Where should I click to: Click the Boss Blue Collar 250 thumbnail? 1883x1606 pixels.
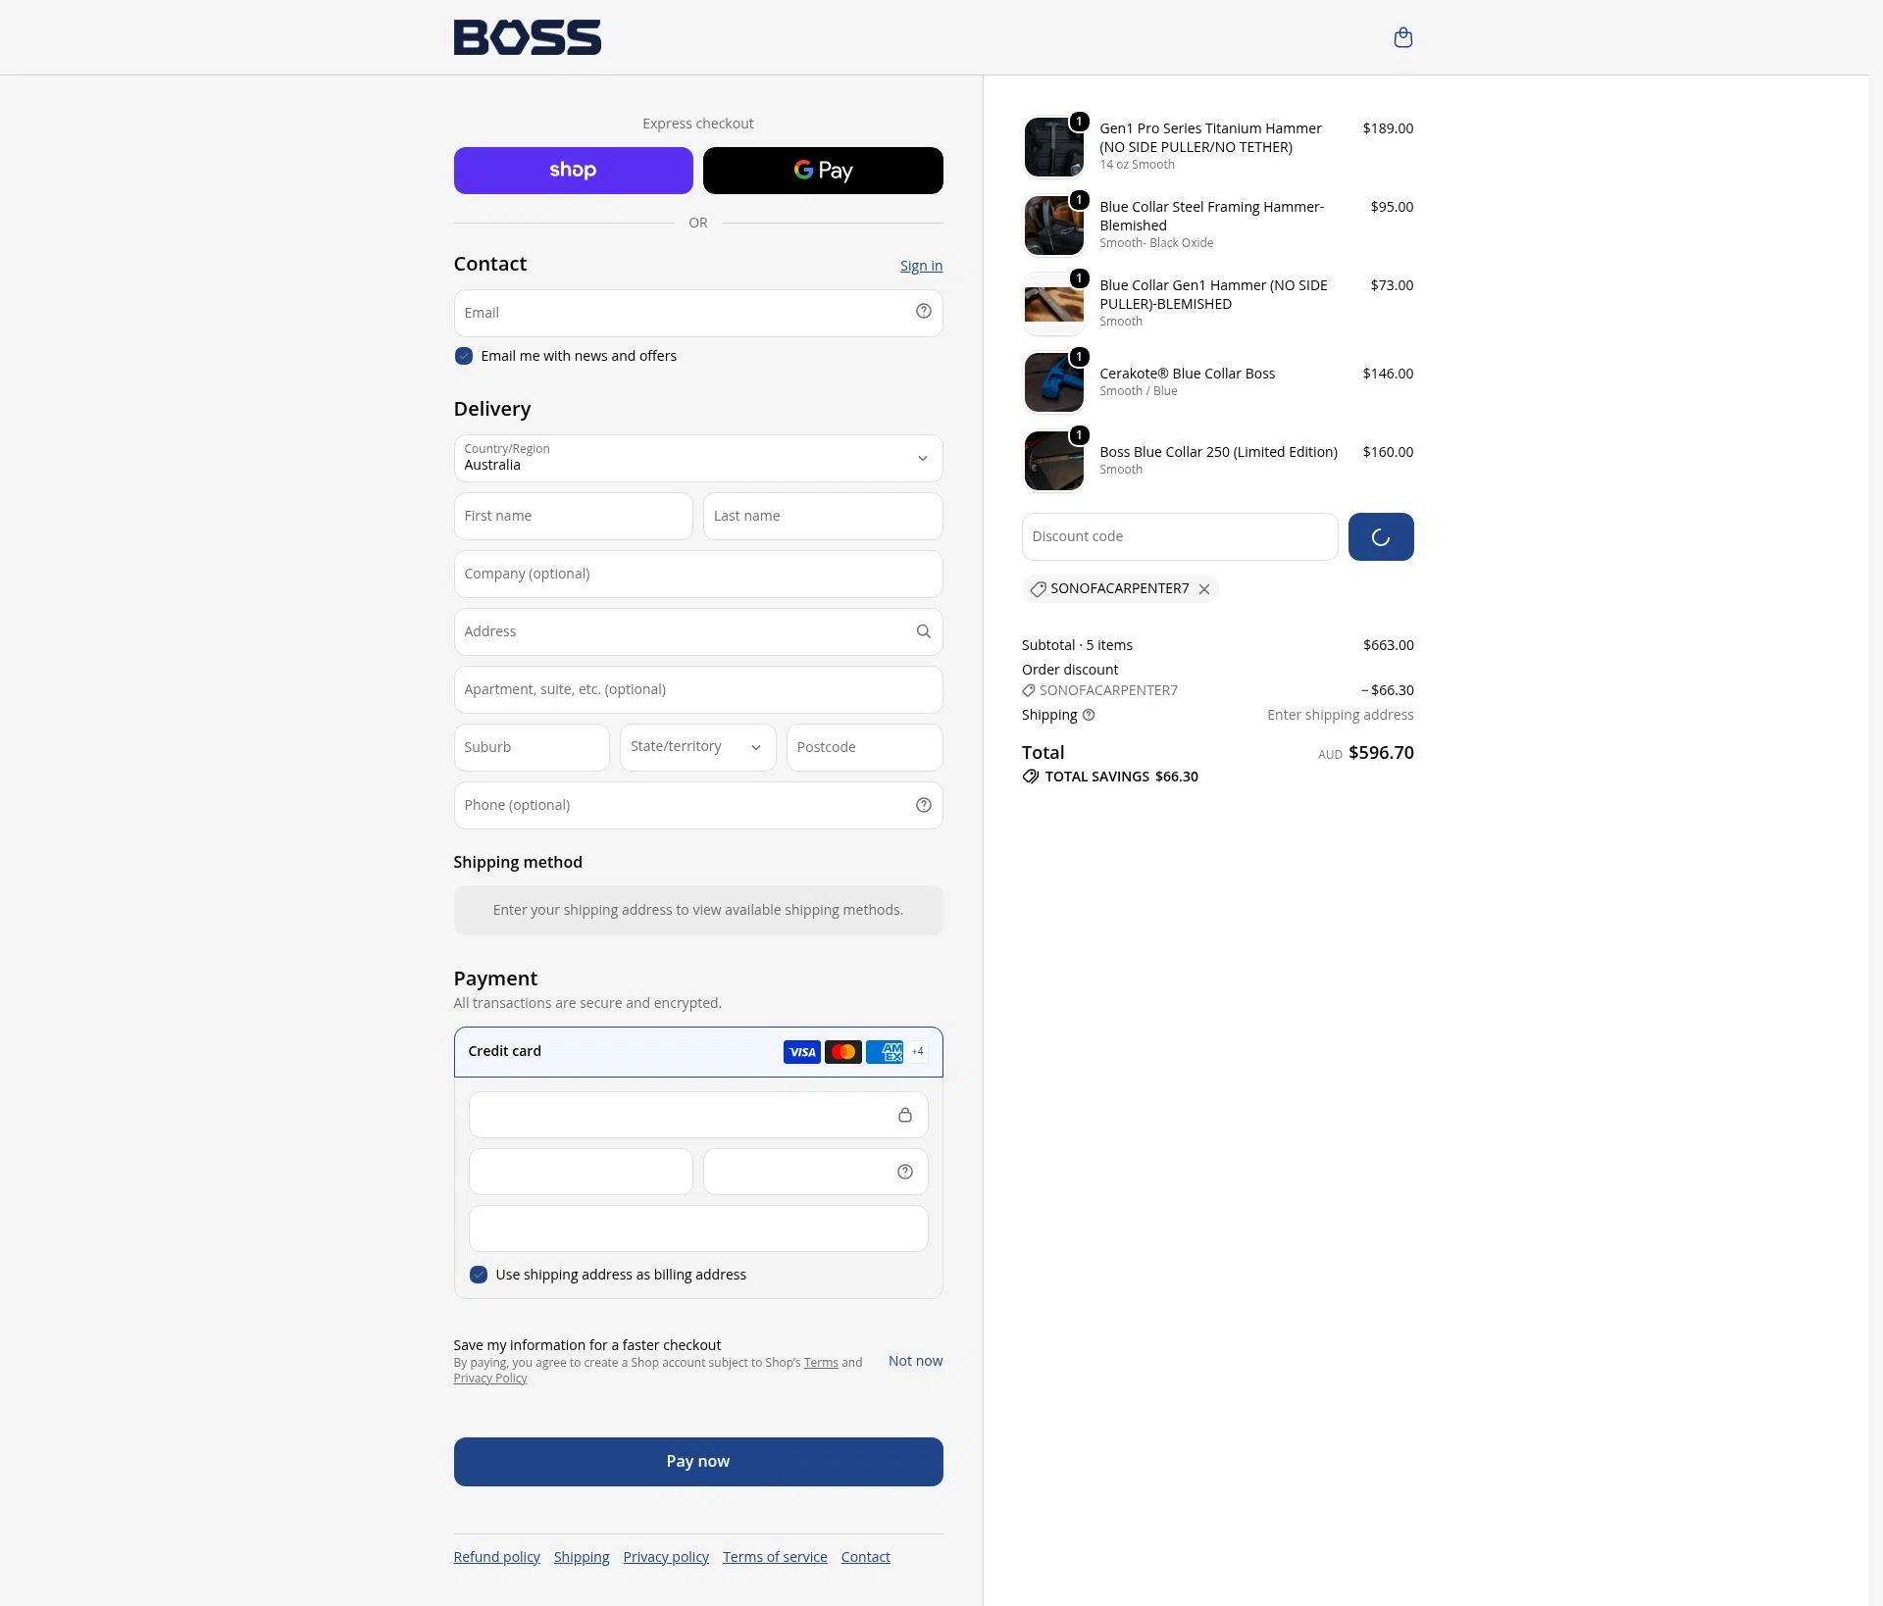(1054, 461)
